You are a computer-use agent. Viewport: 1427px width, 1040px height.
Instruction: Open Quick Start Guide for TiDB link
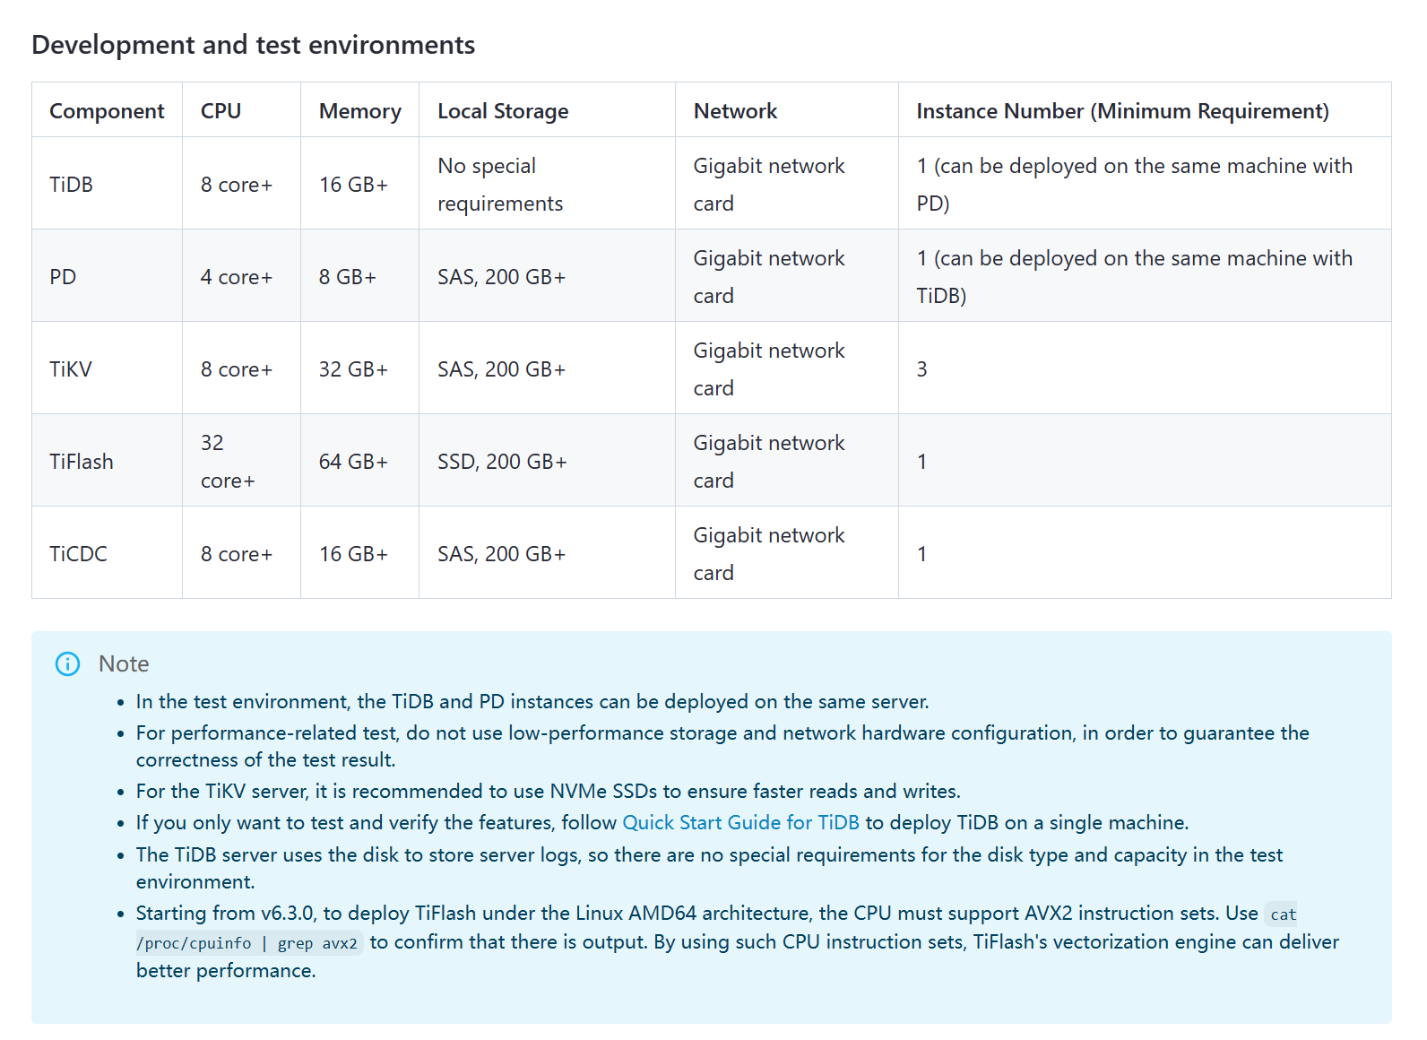click(740, 822)
